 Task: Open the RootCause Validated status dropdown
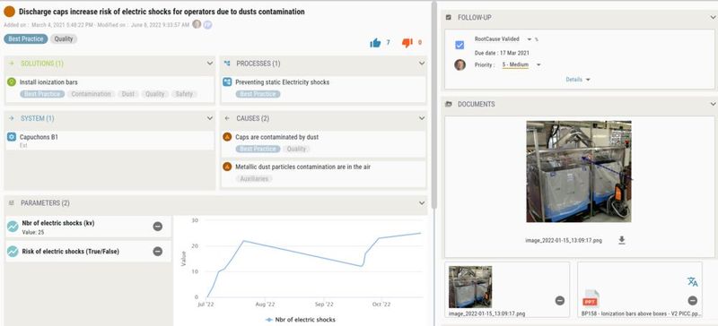tap(530, 39)
